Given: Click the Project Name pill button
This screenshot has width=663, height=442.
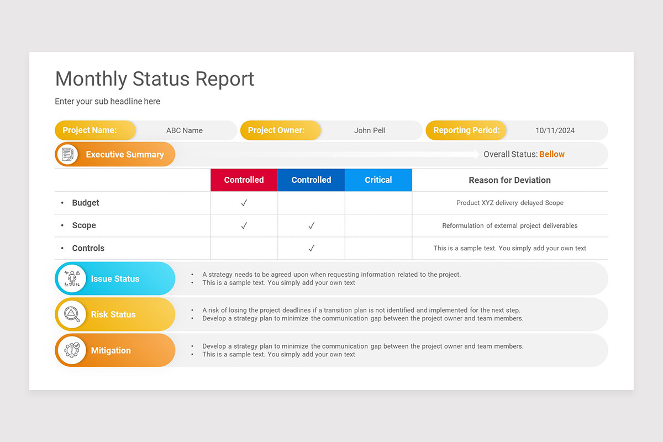Looking at the screenshot, I should point(95,130).
